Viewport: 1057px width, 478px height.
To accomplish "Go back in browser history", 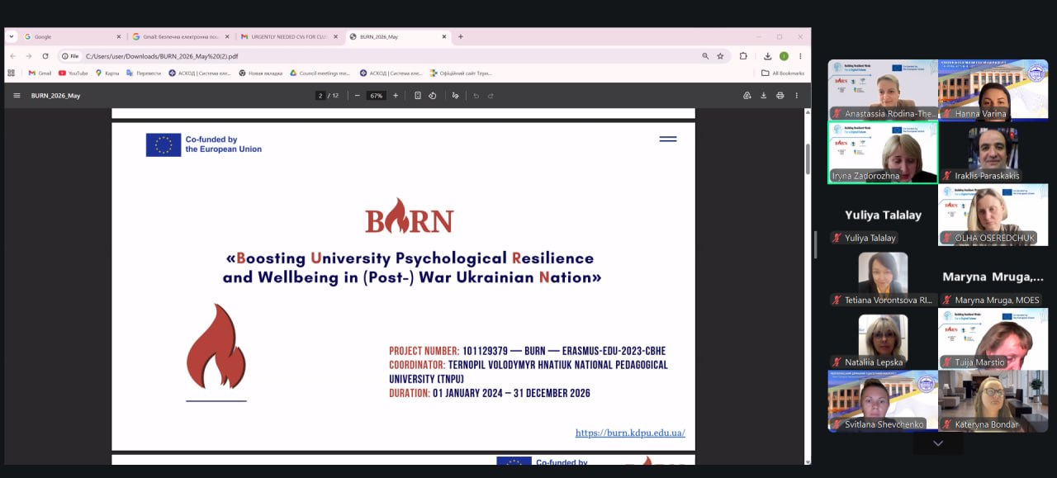I will pos(12,56).
